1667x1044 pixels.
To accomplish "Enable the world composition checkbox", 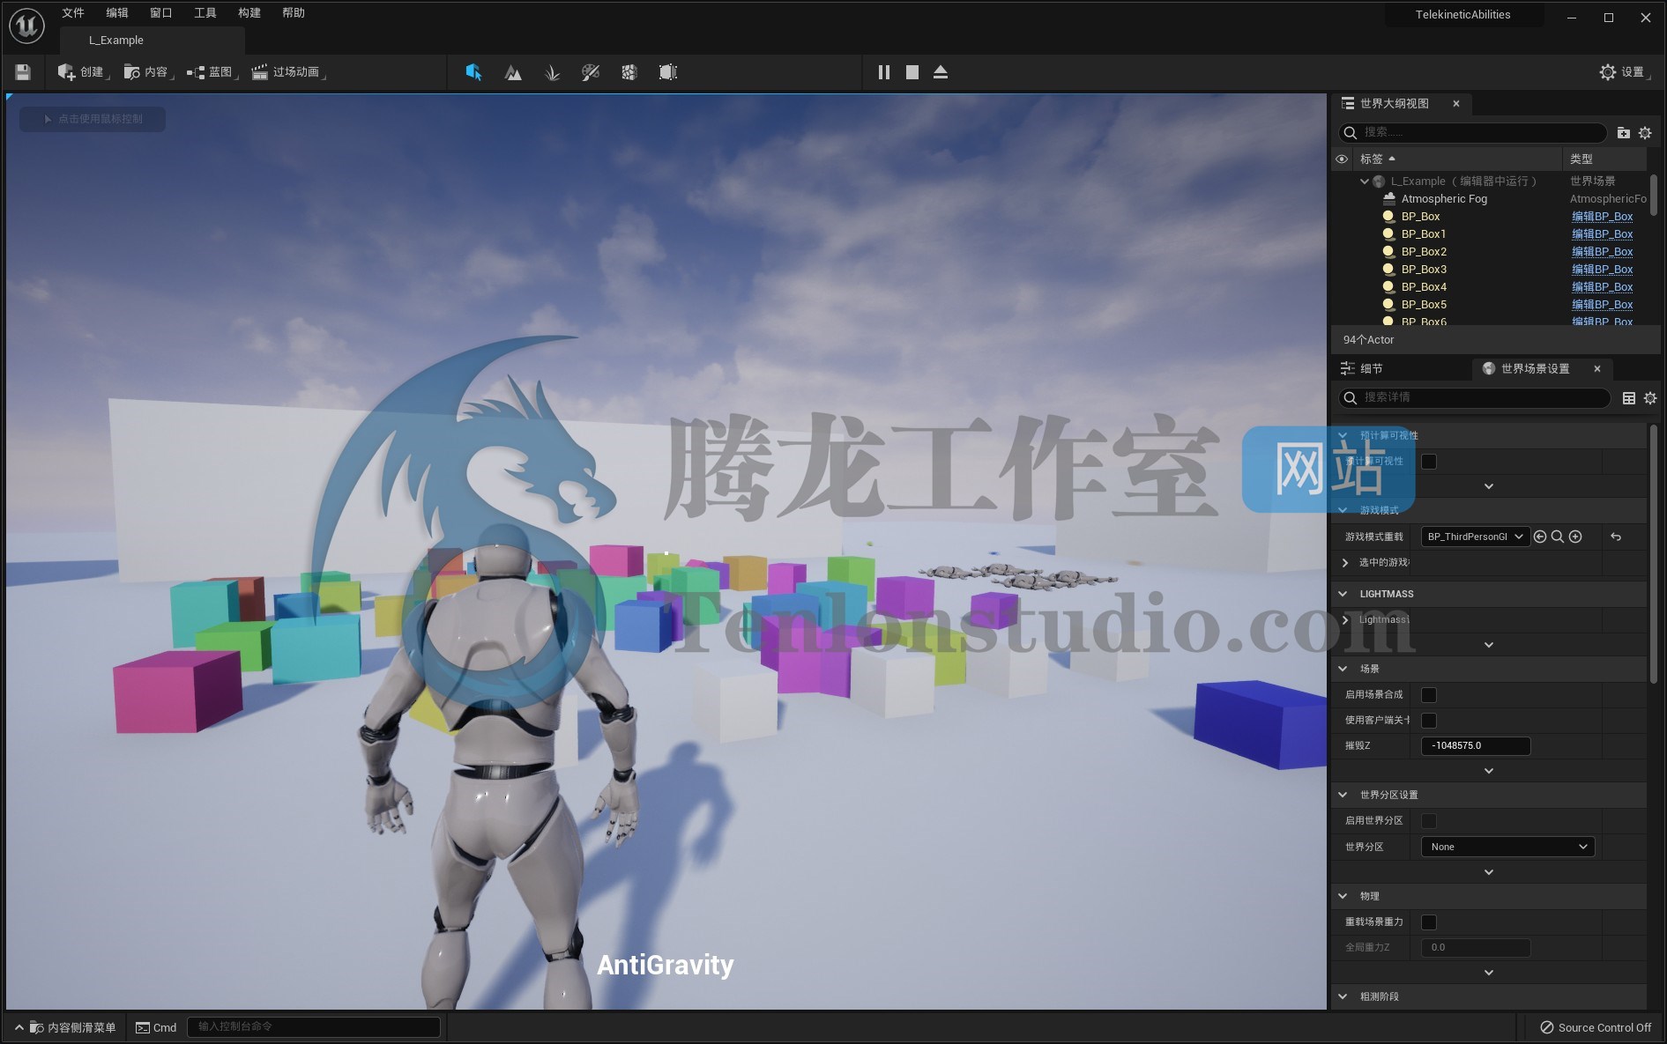I will point(1429,695).
